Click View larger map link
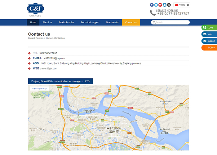The width and height of the screenshot is (217, 155). (x=39, y=89)
